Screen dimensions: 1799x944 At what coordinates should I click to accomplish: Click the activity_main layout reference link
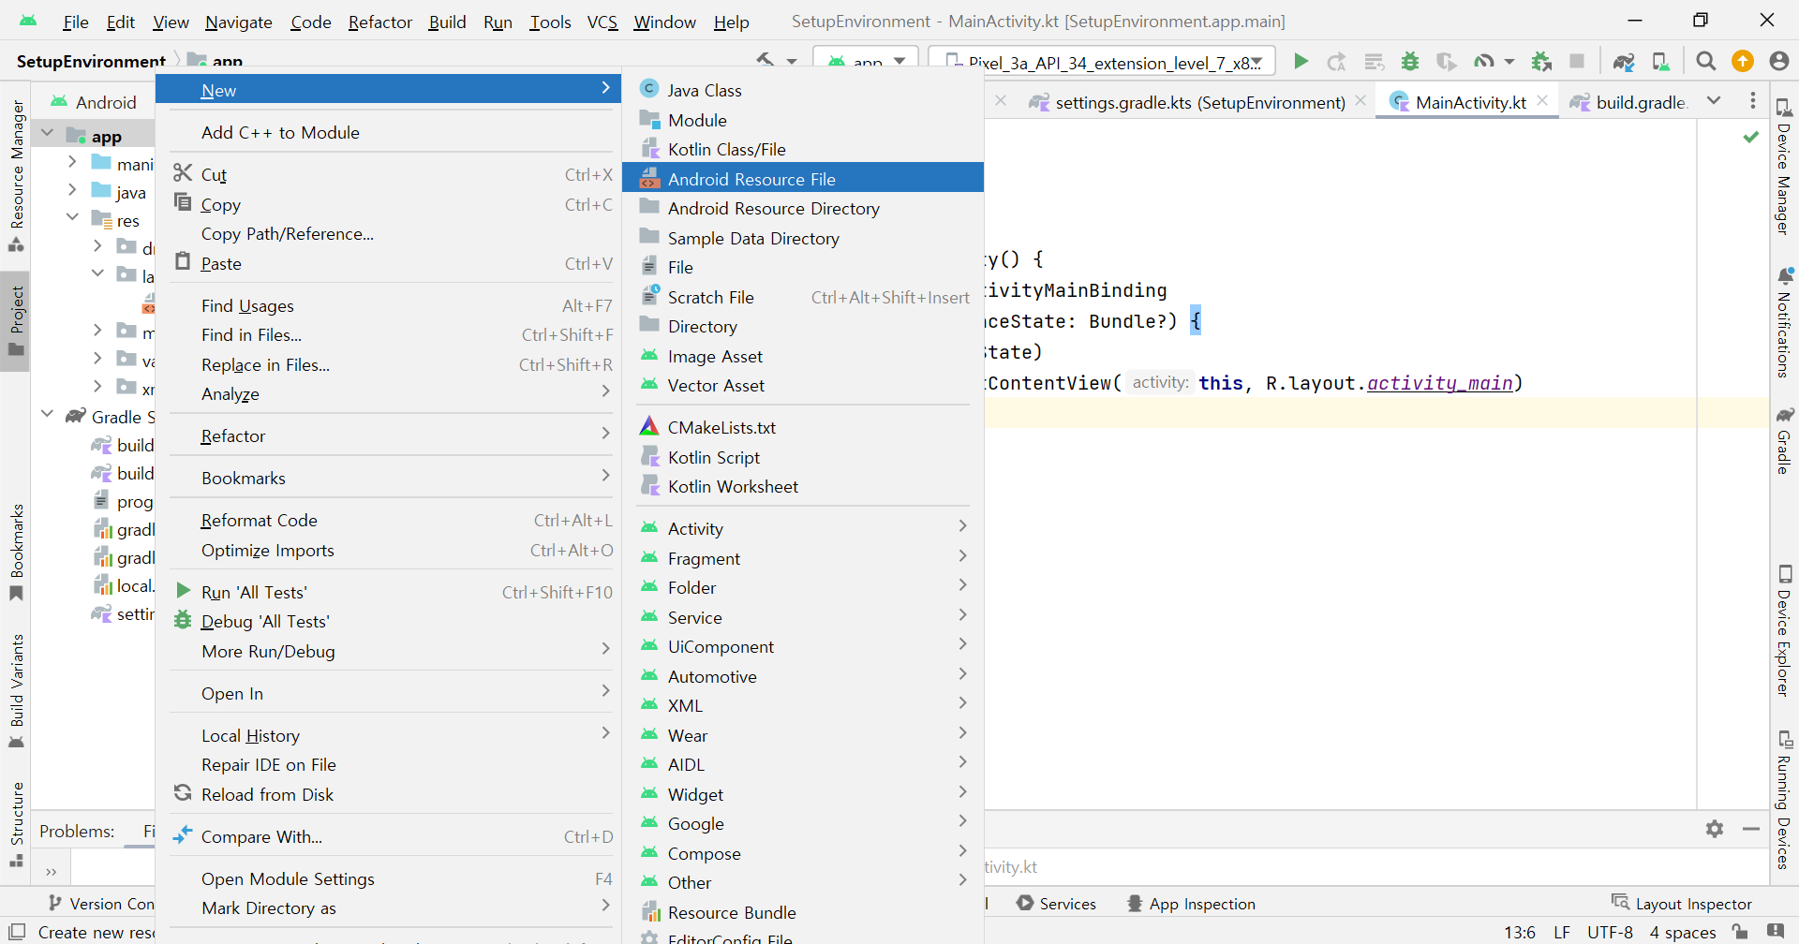1439,382
